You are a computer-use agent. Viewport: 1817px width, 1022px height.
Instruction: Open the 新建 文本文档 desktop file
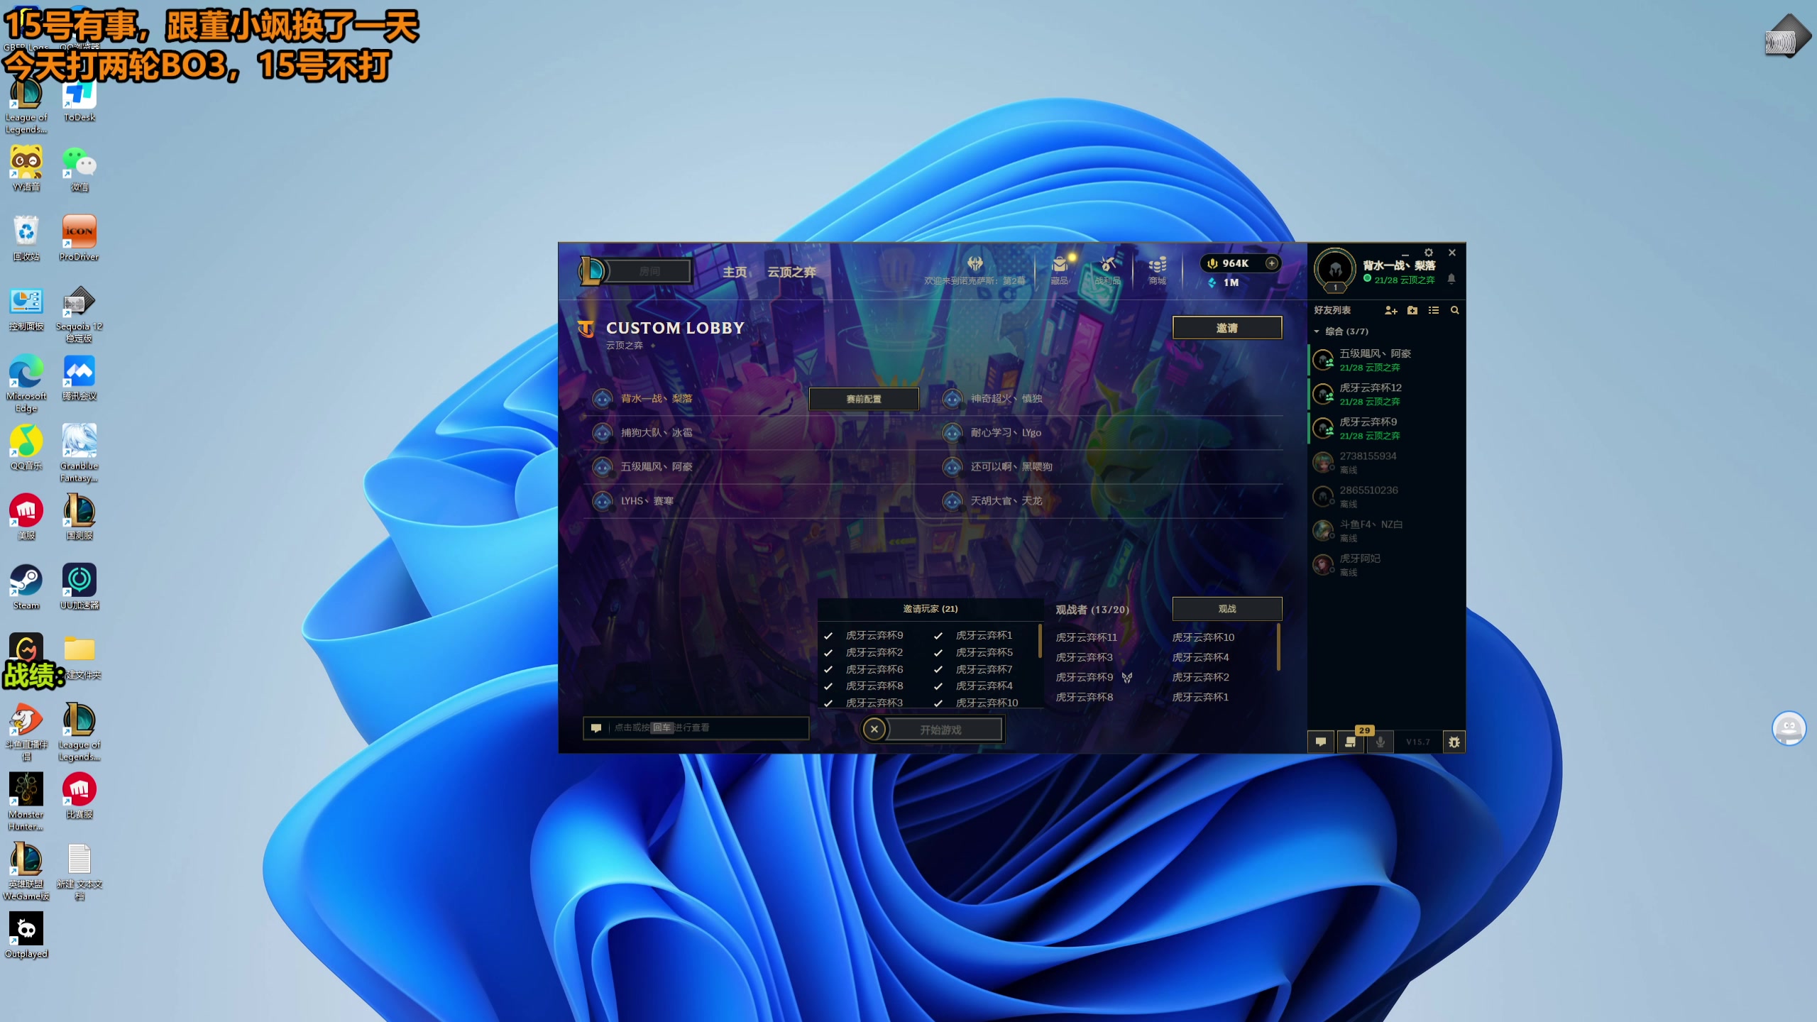pyautogui.click(x=79, y=872)
